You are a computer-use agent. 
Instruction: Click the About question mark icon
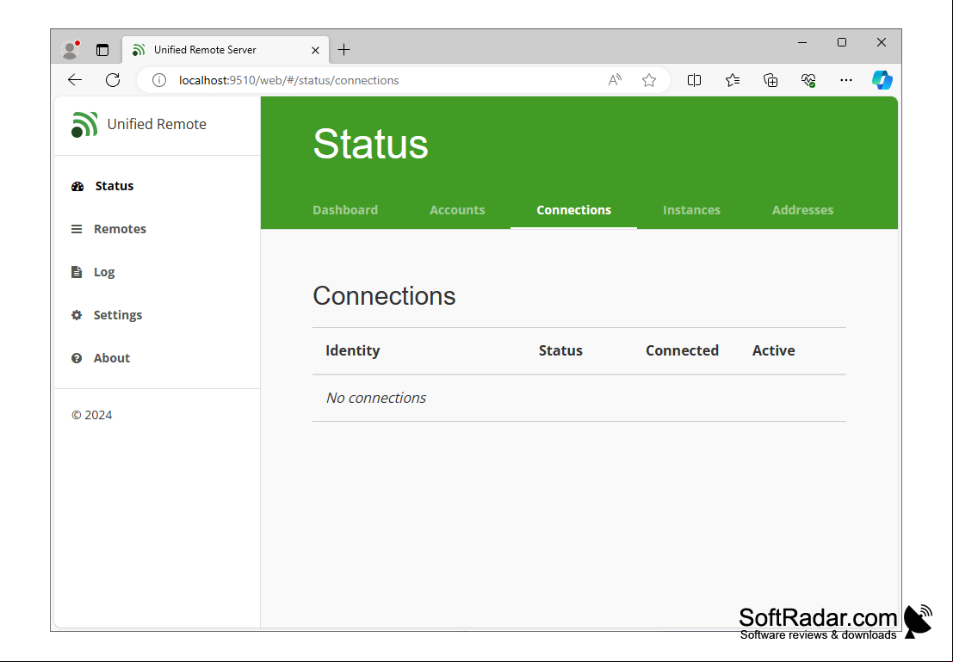pyautogui.click(x=77, y=358)
